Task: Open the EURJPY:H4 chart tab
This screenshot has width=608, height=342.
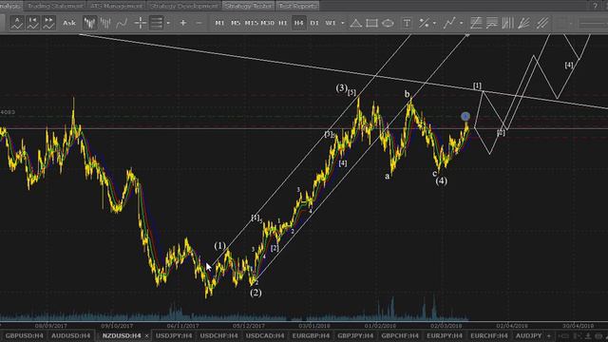Action: click(x=445, y=335)
